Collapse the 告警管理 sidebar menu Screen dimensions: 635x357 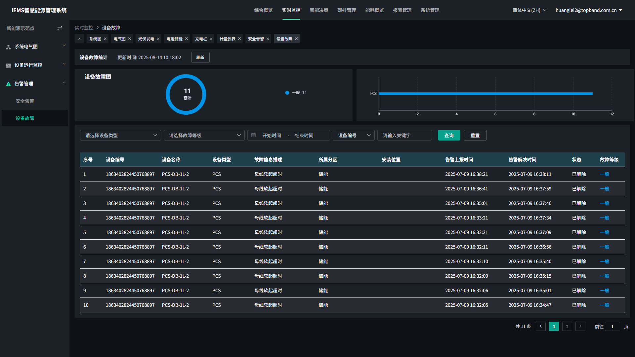(x=64, y=83)
